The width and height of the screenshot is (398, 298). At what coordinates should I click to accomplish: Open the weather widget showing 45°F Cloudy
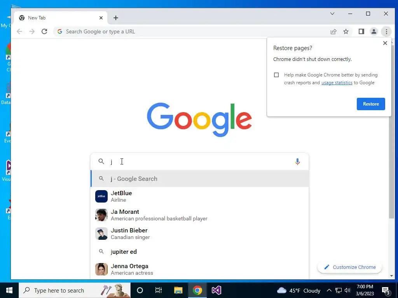click(298, 290)
